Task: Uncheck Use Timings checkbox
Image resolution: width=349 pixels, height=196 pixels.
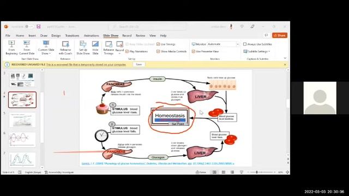Action: [x=158, y=44]
